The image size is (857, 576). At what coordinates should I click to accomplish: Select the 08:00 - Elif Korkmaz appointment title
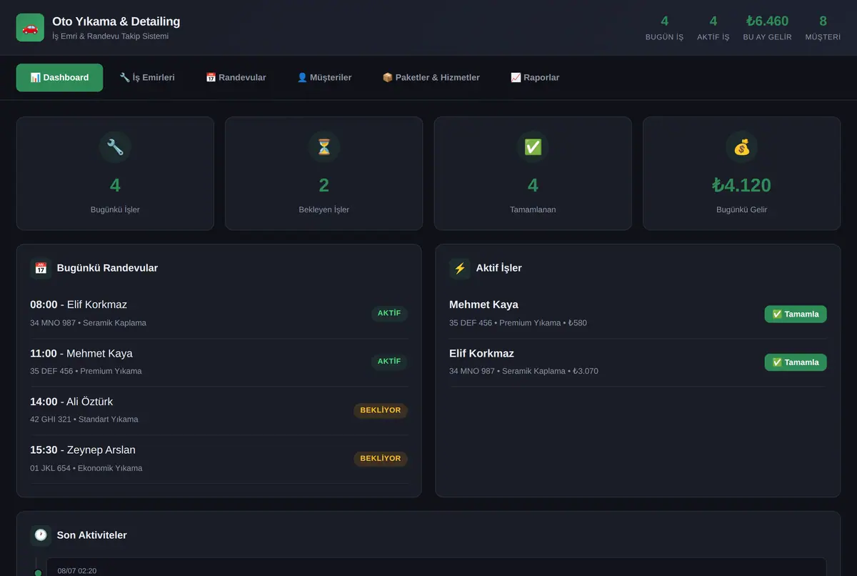(79, 304)
